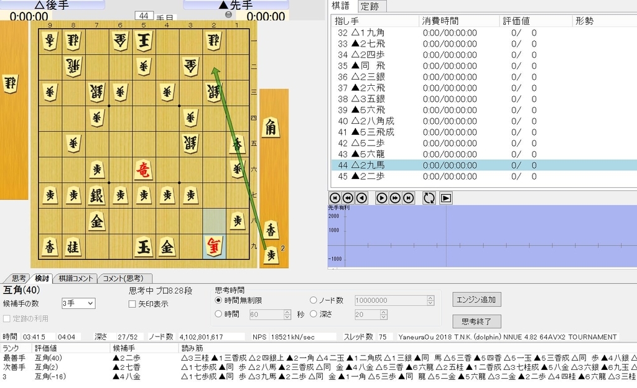Click the エンジン追加 button
637x388 pixels.
click(x=477, y=300)
